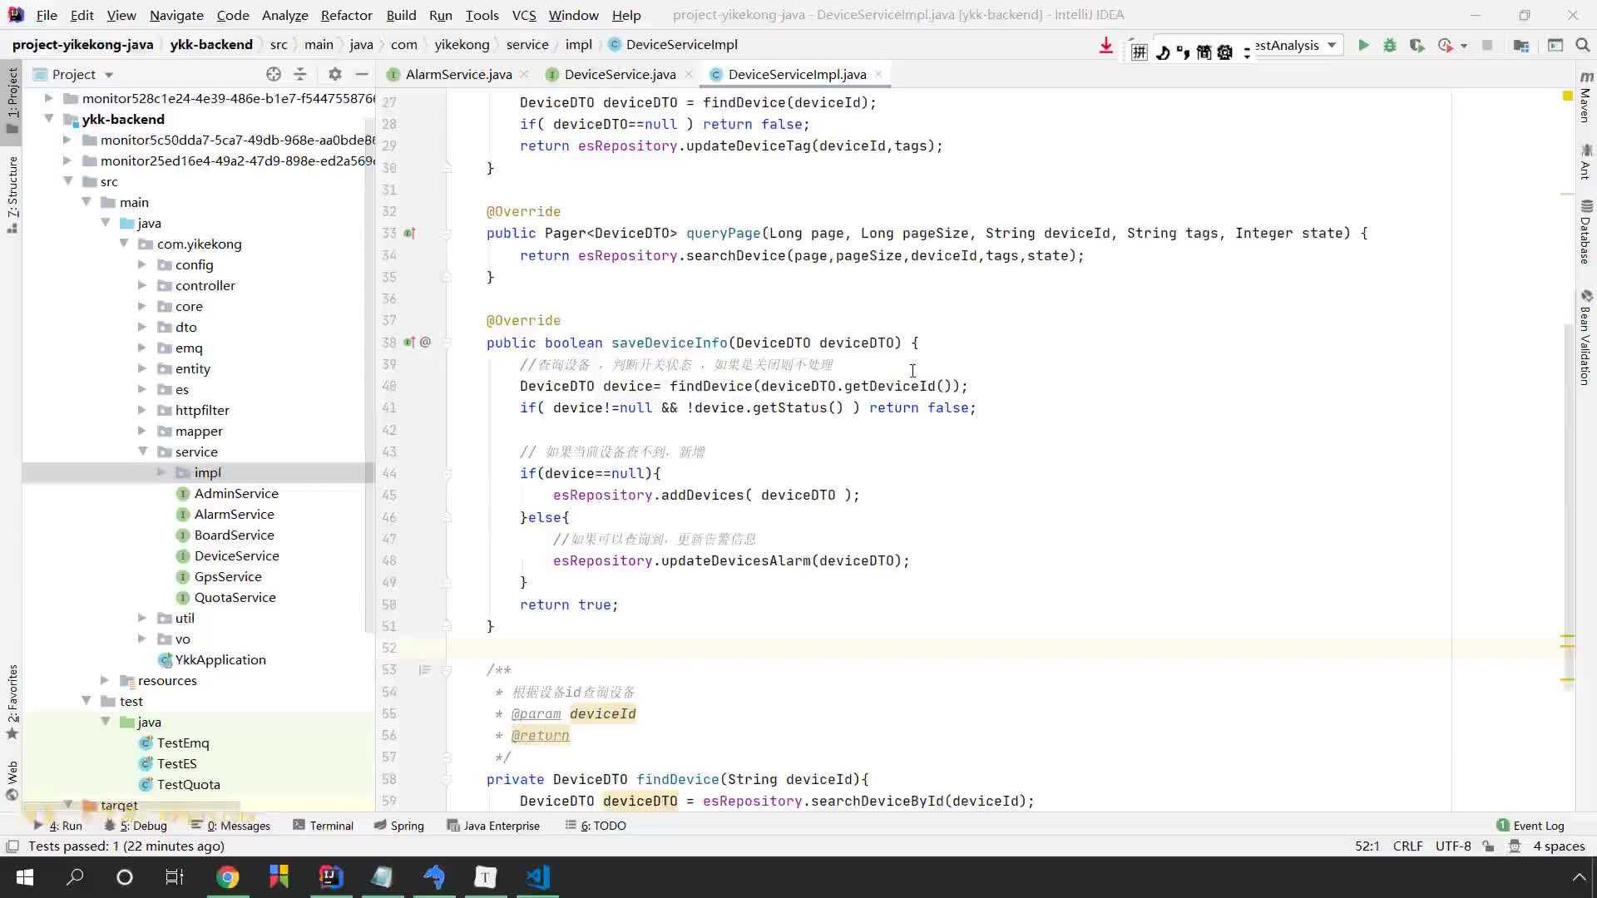Open the dropdown arrow beside profiler icon
1597x898 pixels.
click(1464, 46)
